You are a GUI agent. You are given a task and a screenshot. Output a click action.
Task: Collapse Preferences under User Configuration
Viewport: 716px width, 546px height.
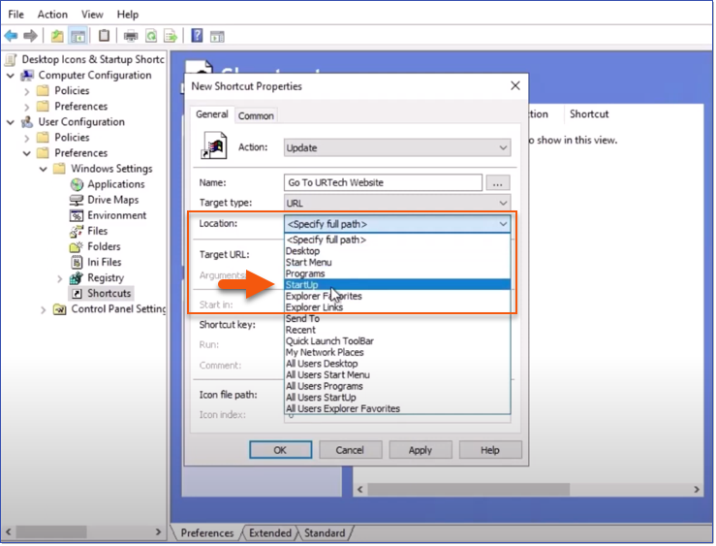[x=27, y=153]
